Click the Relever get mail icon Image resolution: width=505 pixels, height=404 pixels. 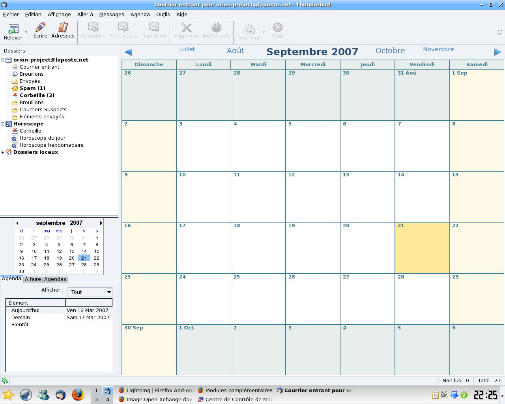pos(13,29)
